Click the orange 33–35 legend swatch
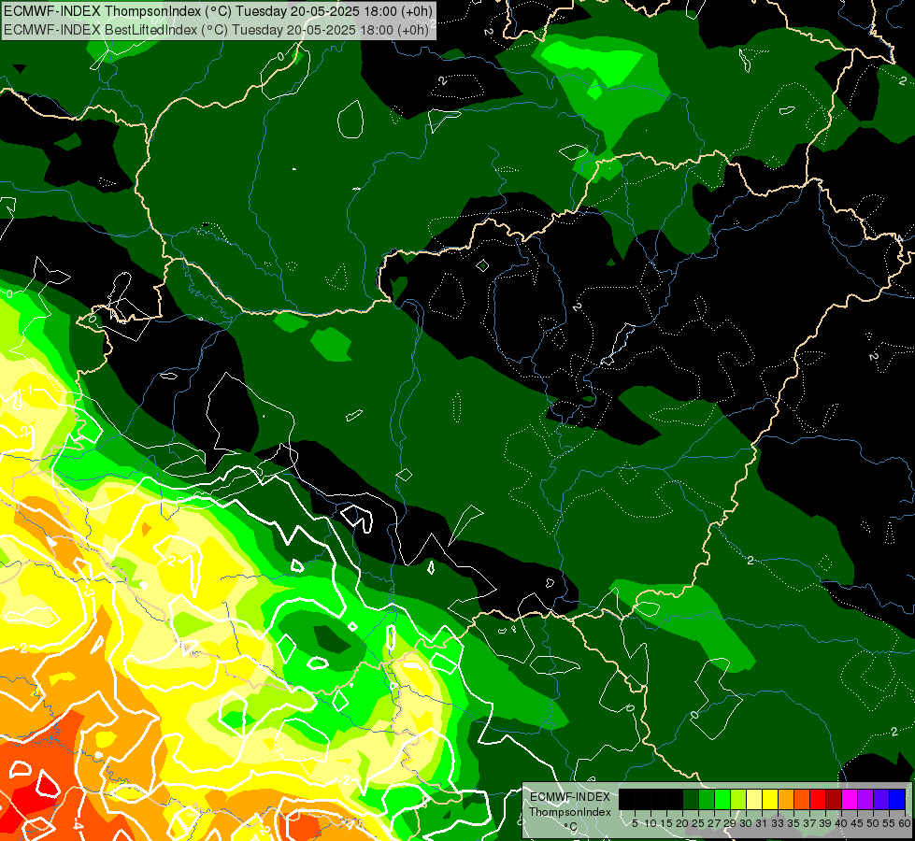The height and width of the screenshot is (841, 915). pos(786,799)
